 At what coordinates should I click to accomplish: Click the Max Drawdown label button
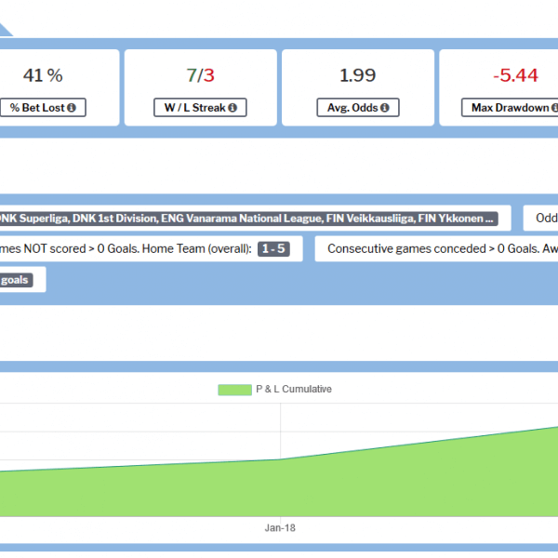(511, 108)
